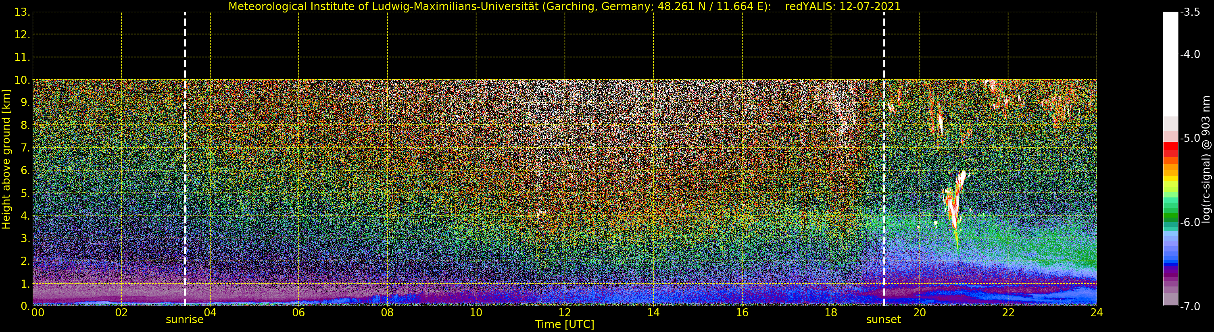
Task: Click the "6." tick on the height axis
Action: [x=25, y=170]
